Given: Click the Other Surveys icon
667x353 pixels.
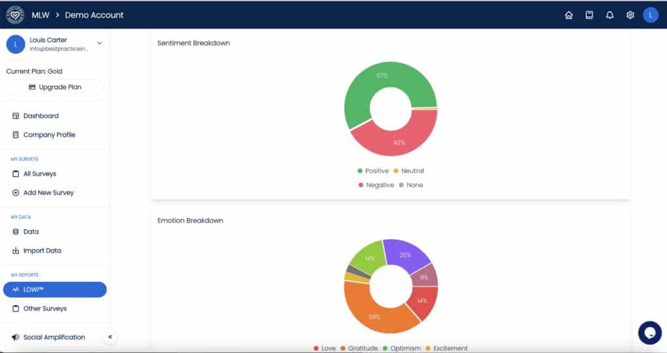Looking at the screenshot, I should coord(16,308).
